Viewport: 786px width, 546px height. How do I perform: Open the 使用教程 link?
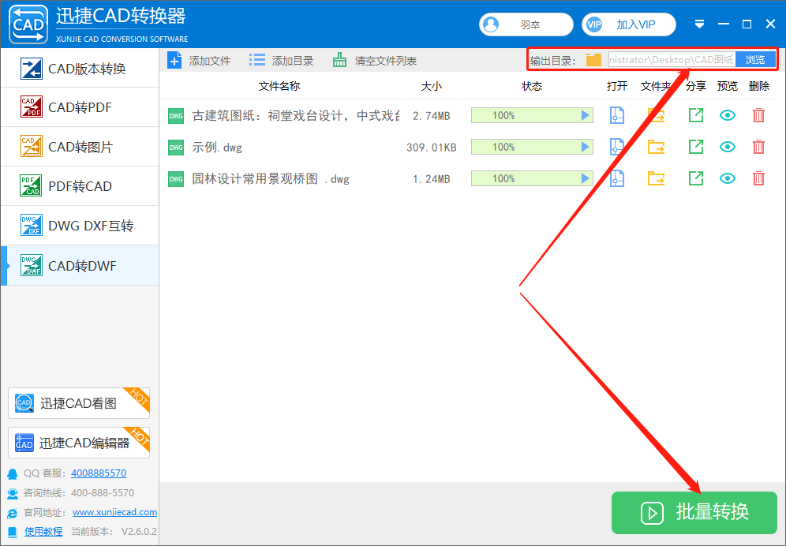pyautogui.click(x=43, y=532)
